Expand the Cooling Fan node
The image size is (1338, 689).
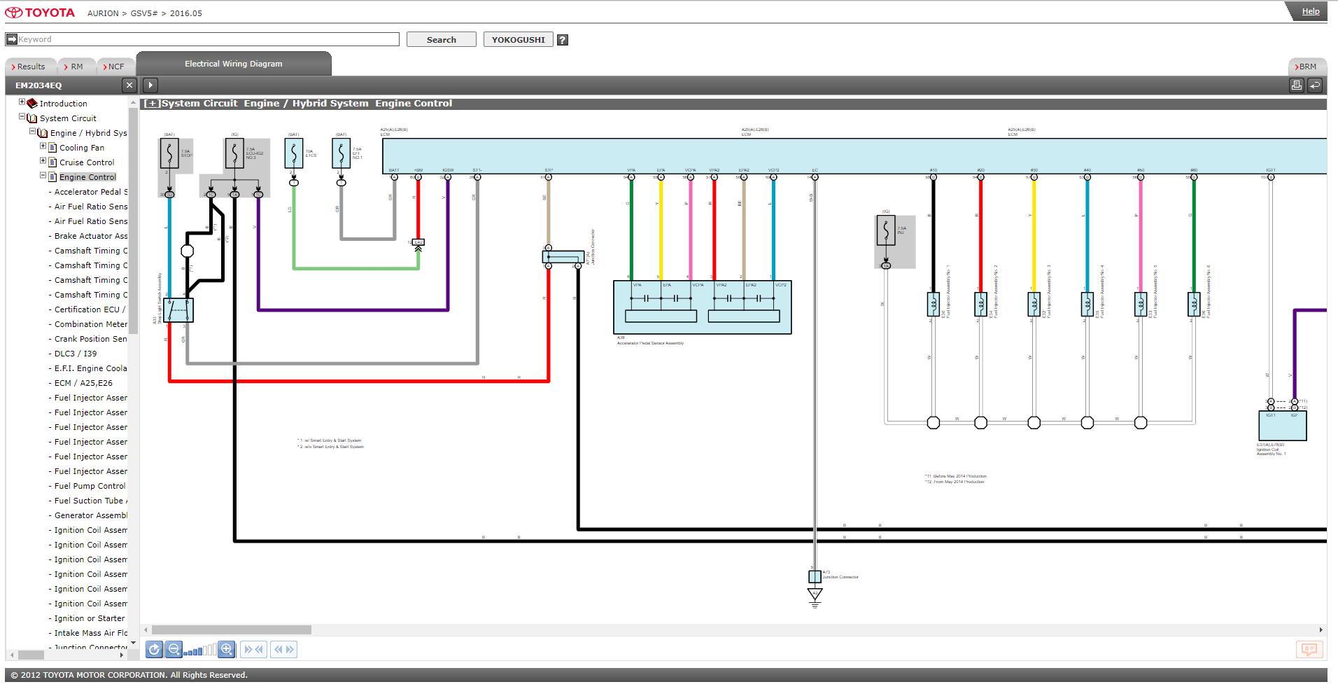(43, 146)
